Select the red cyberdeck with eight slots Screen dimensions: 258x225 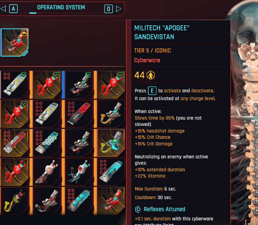[79, 114]
